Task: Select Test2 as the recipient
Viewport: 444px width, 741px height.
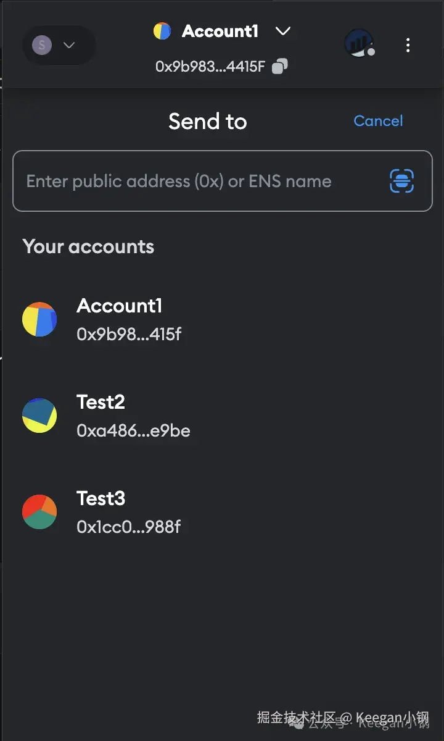Action: click(x=101, y=403)
